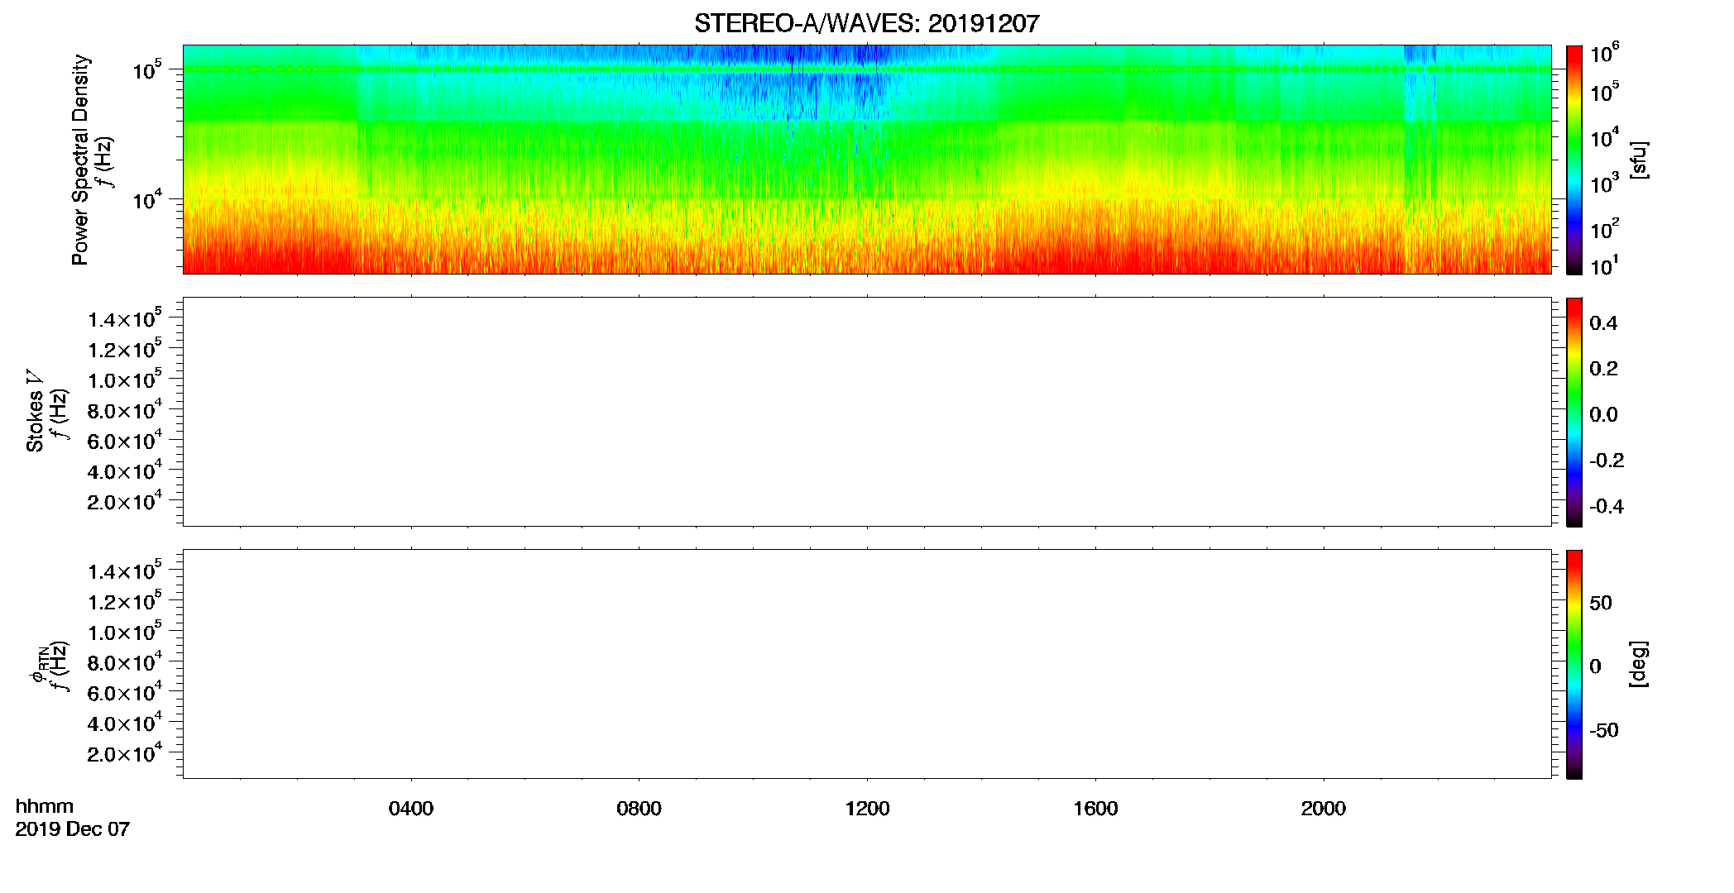Viewport: 1734px width, 893px height.
Task: Click the 1200 time tick label
Action: 867,809
